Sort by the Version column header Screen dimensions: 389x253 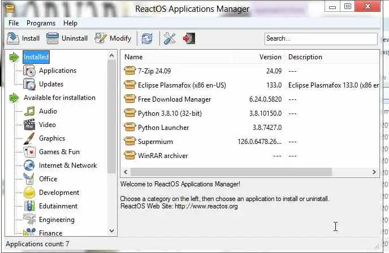tap(270, 57)
